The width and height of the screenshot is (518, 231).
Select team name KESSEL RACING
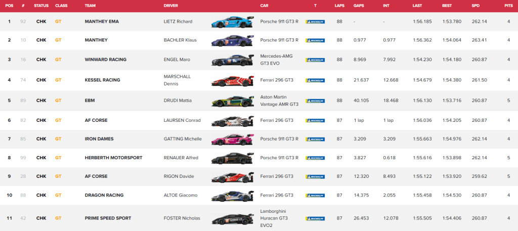point(102,80)
